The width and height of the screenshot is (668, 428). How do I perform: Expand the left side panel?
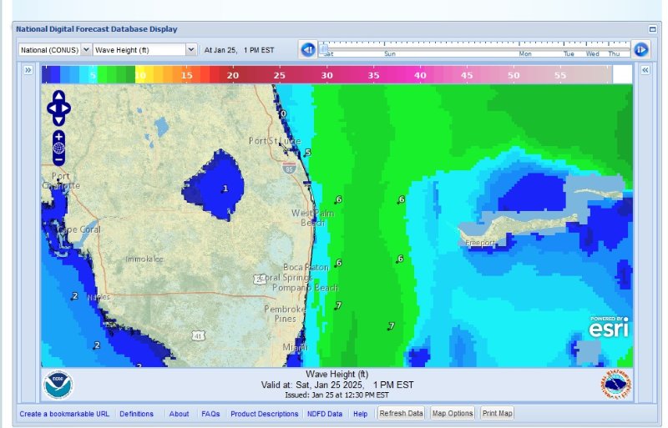[28, 71]
